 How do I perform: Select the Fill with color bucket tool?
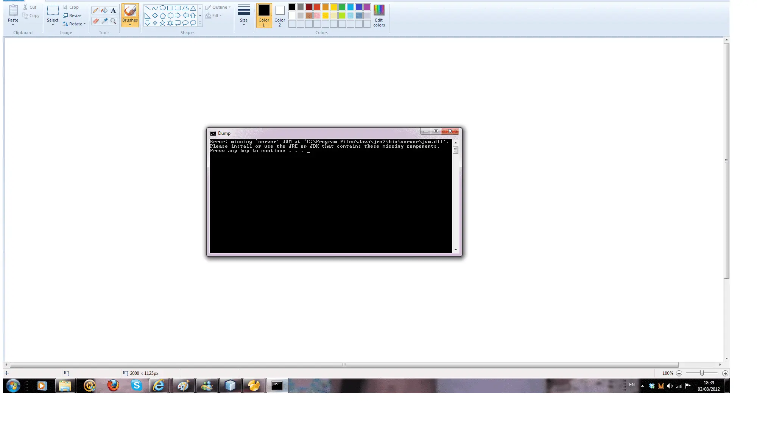[x=104, y=11]
